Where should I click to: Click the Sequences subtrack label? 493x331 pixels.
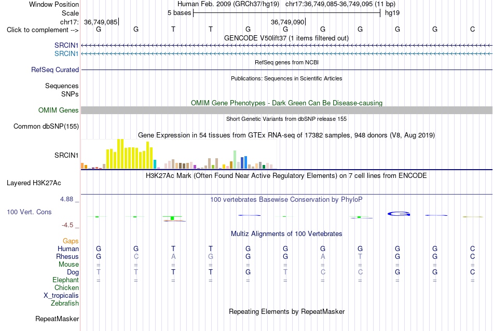point(62,86)
